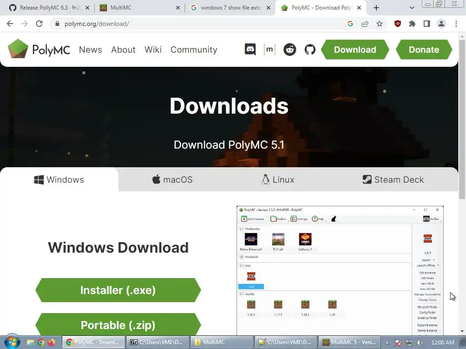The width and height of the screenshot is (466, 349).
Task: Open uBlock Origin extension icon
Action: (398, 24)
